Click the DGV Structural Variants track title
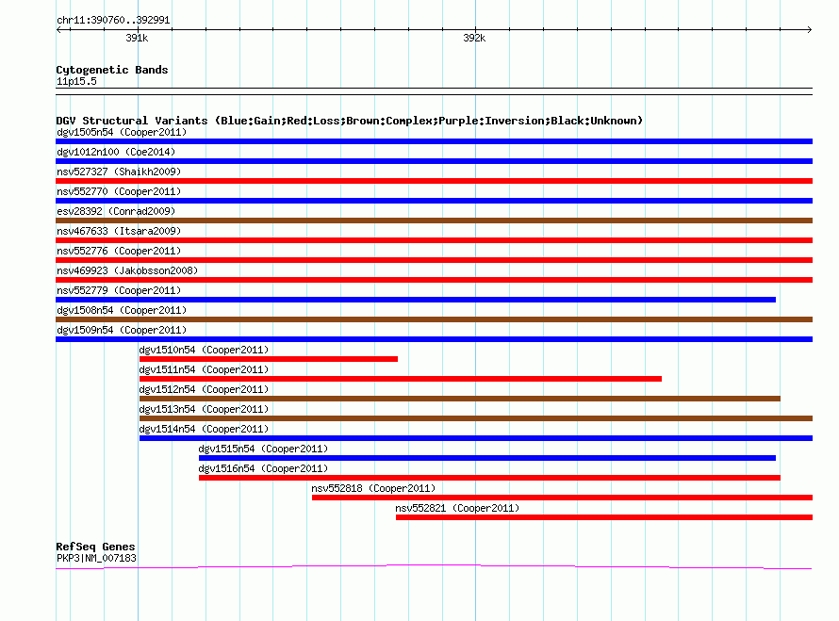 pos(350,121)
